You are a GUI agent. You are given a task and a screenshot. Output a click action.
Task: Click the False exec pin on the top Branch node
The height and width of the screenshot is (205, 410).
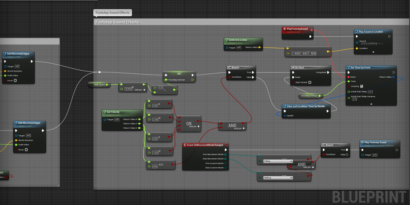point(253,77)
